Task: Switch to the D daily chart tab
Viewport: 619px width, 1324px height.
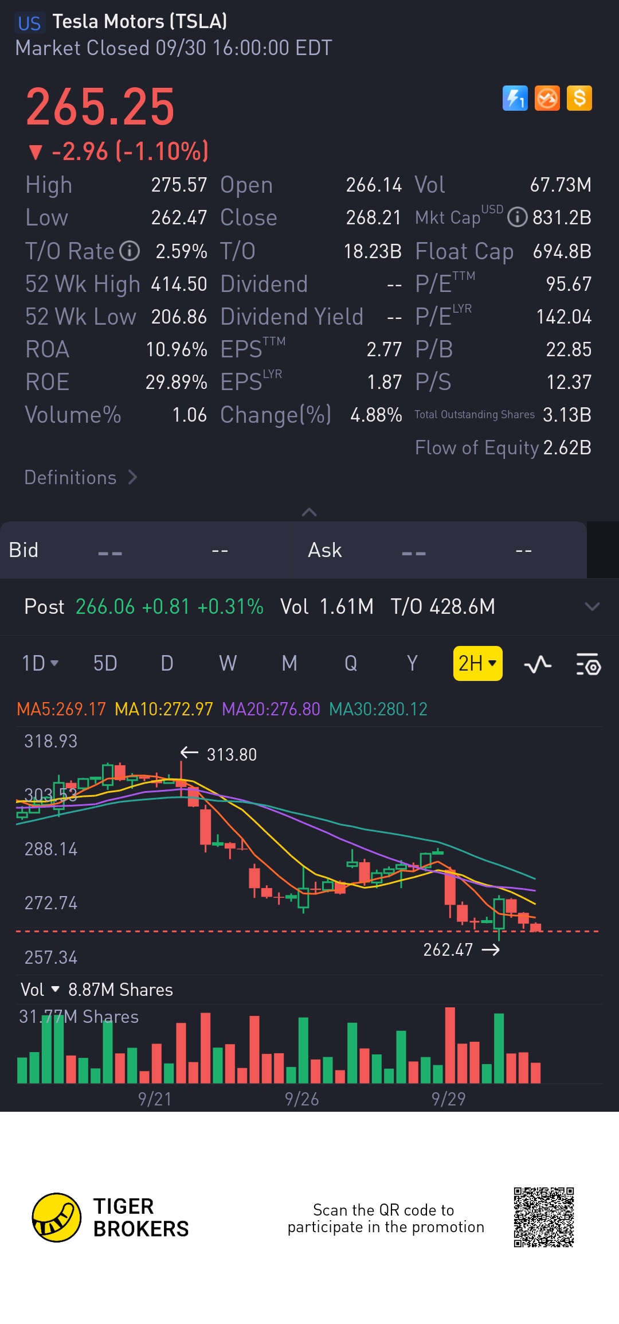Action: click(167, 663)
